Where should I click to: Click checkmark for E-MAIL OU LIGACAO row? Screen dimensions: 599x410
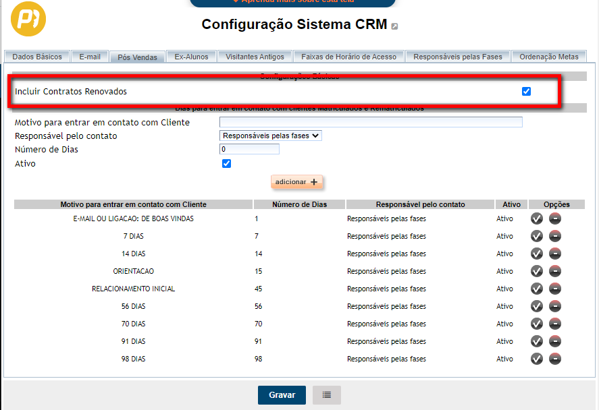tap(537, 218)
